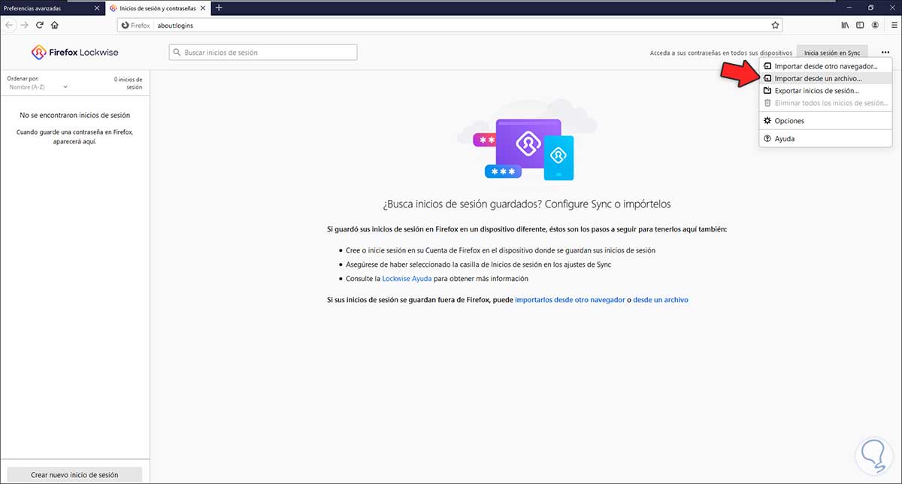Click the search magnifier icon in Buscar field
902x484 pixels.
click(x=177, y=53)
